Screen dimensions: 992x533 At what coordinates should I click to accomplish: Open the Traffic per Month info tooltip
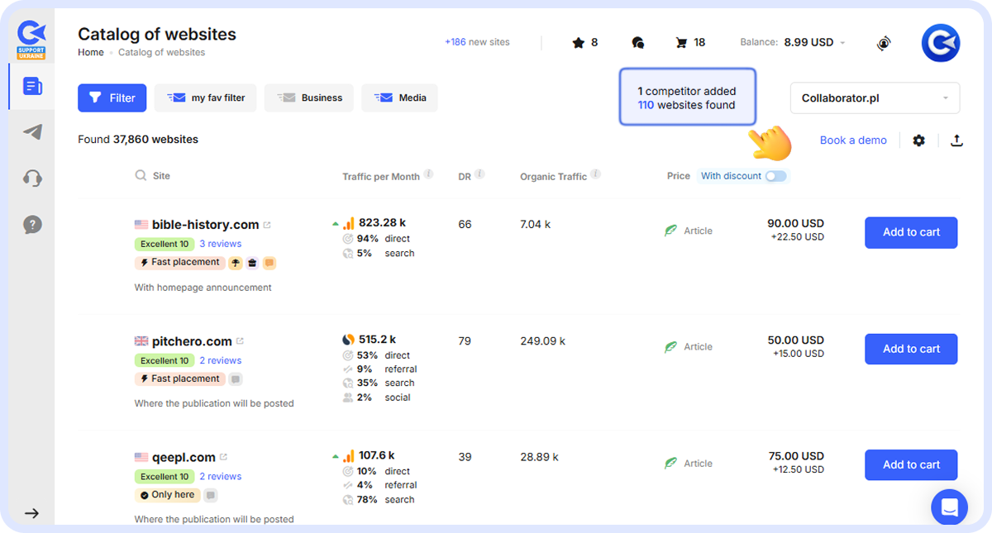[x=428, y=172]
